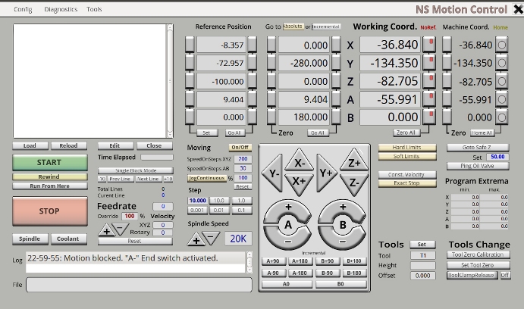Rotate A+90 incremental
Image resolution: width=524 pixels, height=309 pixels.
tap(273, 261)
